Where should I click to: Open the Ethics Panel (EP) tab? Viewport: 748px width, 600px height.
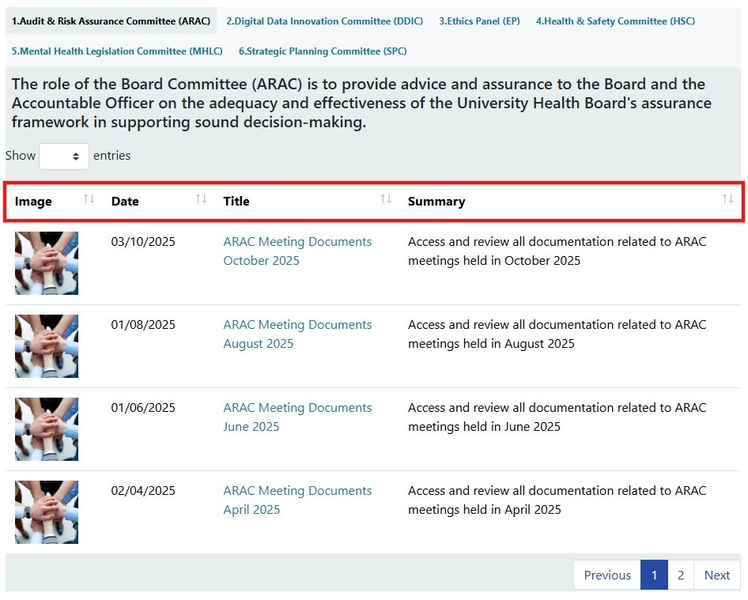pos(479,21)
